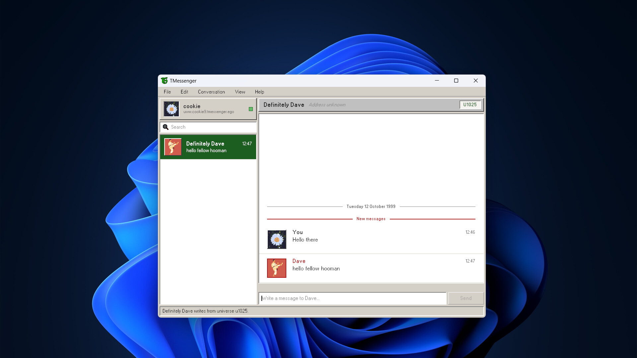Open the File menu
637x358 pixels.
tap(167, 92)
